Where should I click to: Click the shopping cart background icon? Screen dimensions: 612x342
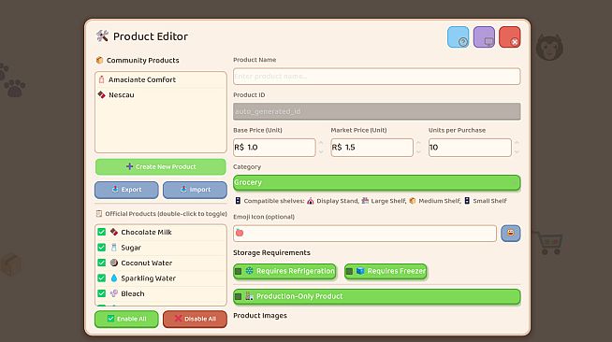[x=549, y=243]
